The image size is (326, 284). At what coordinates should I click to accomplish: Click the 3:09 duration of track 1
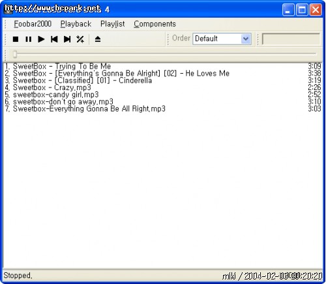coord(314,66)
